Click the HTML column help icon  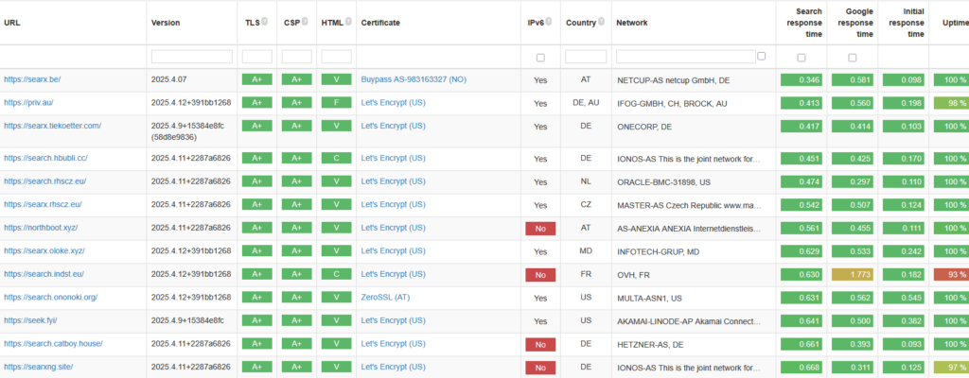tap(348, 22)
